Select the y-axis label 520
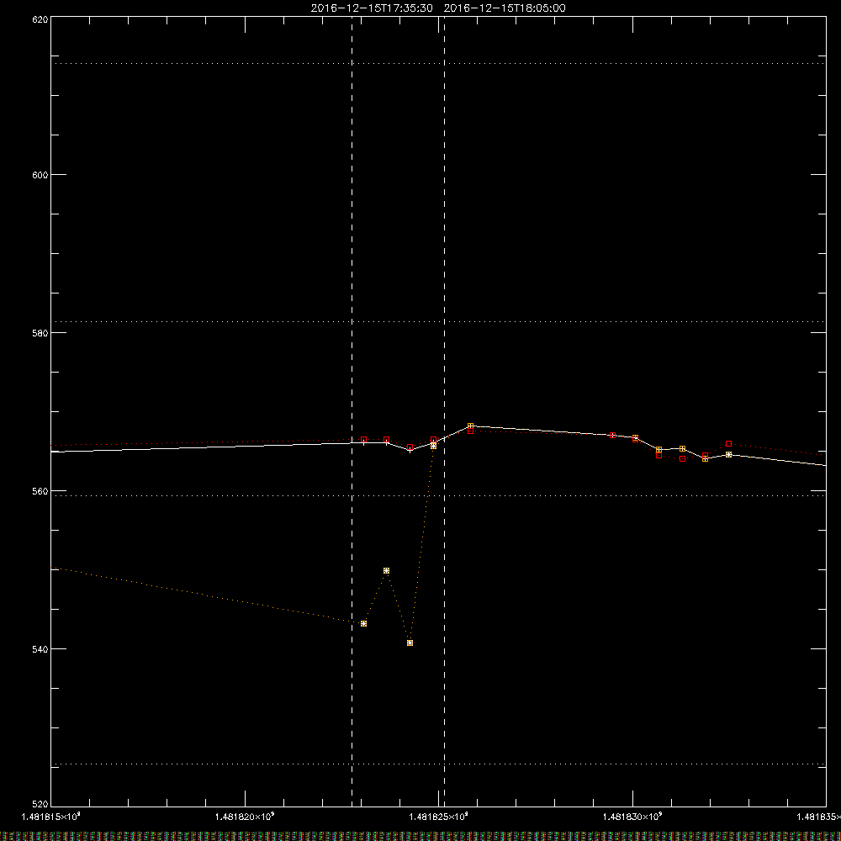Image resolution: width=841 pixels, height=841 pixels. click(41, 804)
